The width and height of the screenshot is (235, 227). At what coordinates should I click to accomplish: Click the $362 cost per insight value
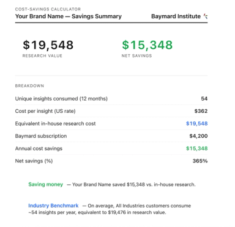[201, 111]
